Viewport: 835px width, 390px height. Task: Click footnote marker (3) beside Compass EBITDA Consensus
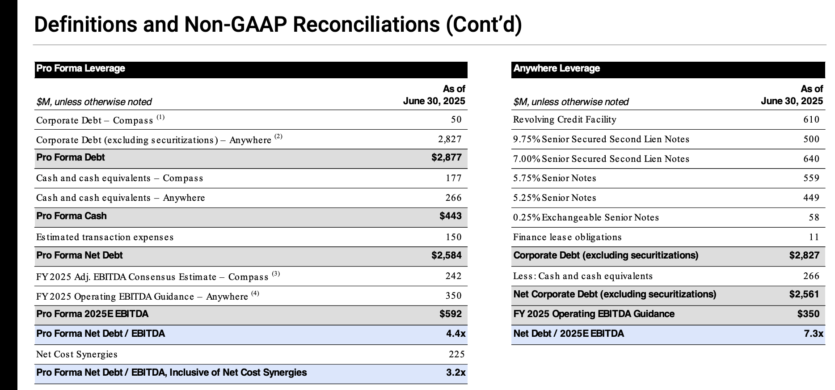pos(276,273)
